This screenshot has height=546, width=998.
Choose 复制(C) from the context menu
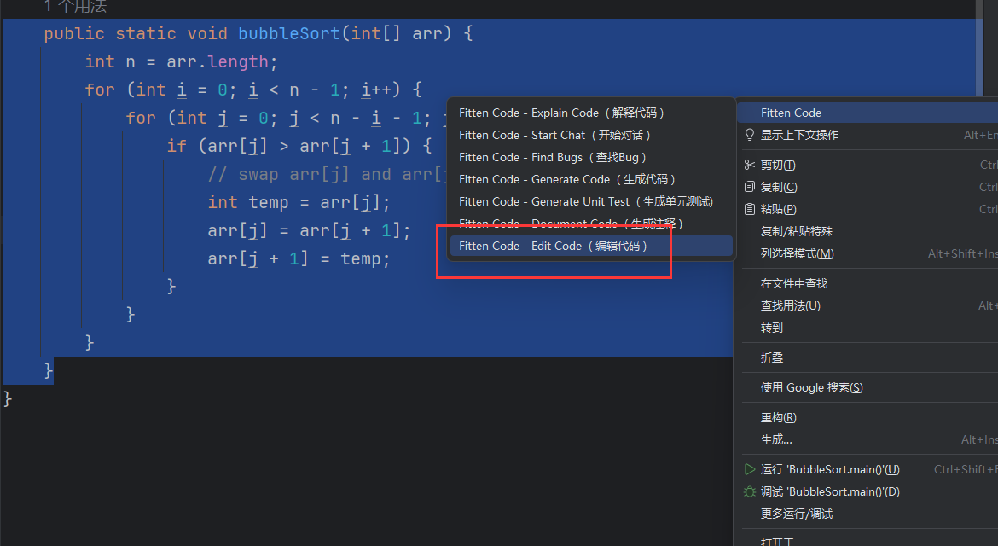click(x=867, y=187)
